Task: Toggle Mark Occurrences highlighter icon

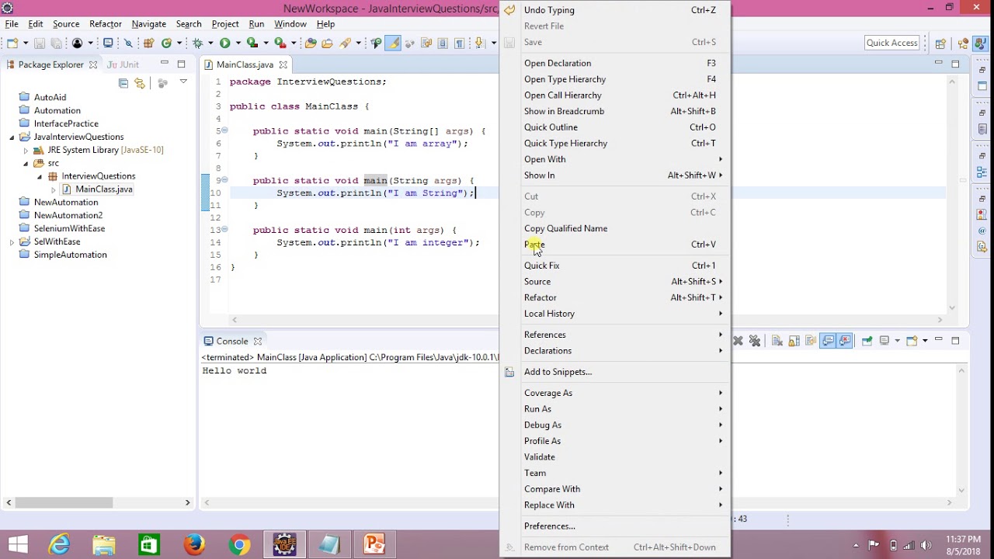Action: click(x=394, y=43)
